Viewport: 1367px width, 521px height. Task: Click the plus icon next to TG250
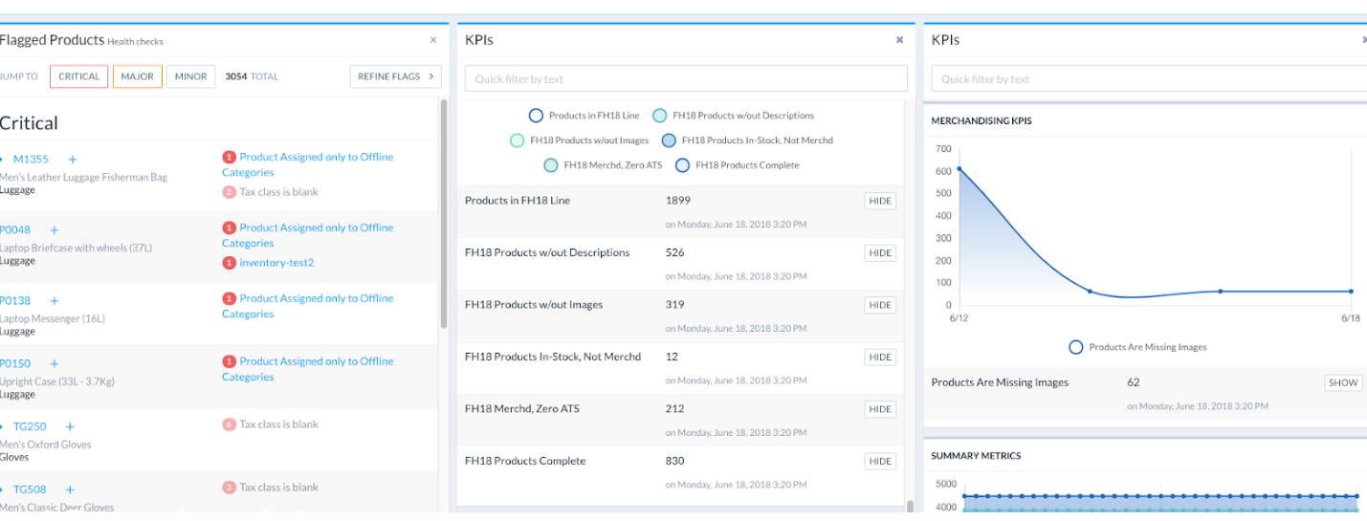[70, 427]
